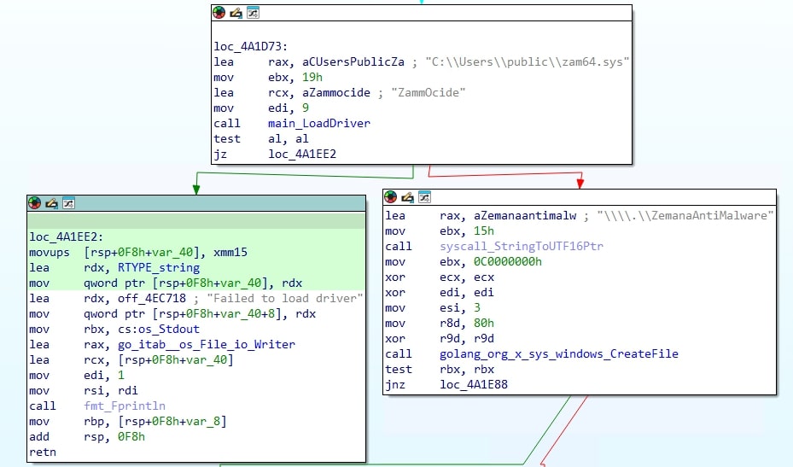Click color icon on ZemanaAntiMalware block
The width and height of the screenshot is (793, 467).
(391, 197)
